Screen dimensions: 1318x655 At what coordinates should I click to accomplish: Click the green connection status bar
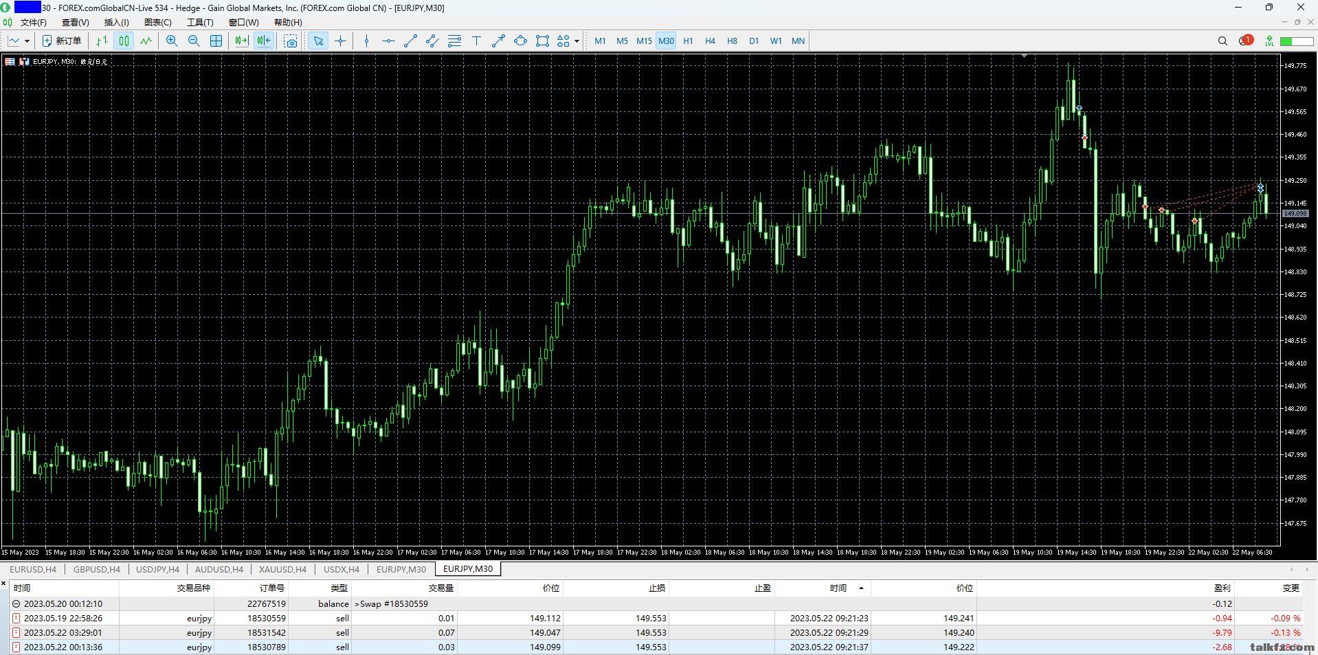click(1297, 41)
